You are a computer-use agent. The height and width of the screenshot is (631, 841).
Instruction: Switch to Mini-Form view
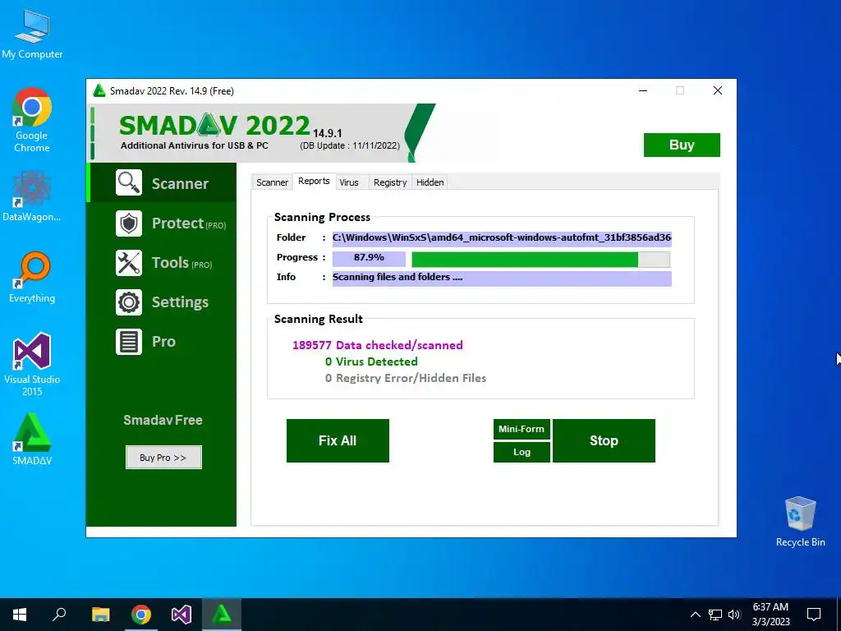(x=522, y=429)
